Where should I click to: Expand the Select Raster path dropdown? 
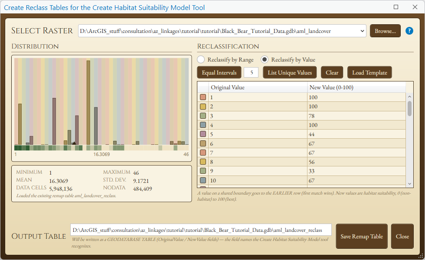[362, 31]
